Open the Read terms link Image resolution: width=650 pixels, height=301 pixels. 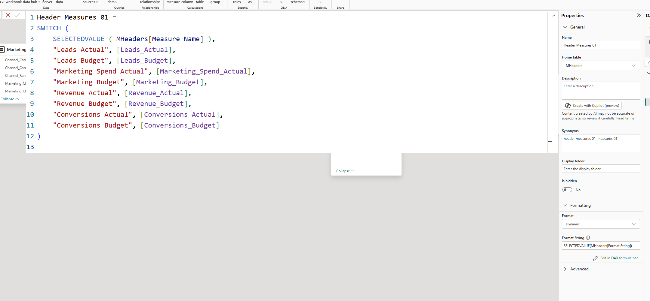[625, 118]
